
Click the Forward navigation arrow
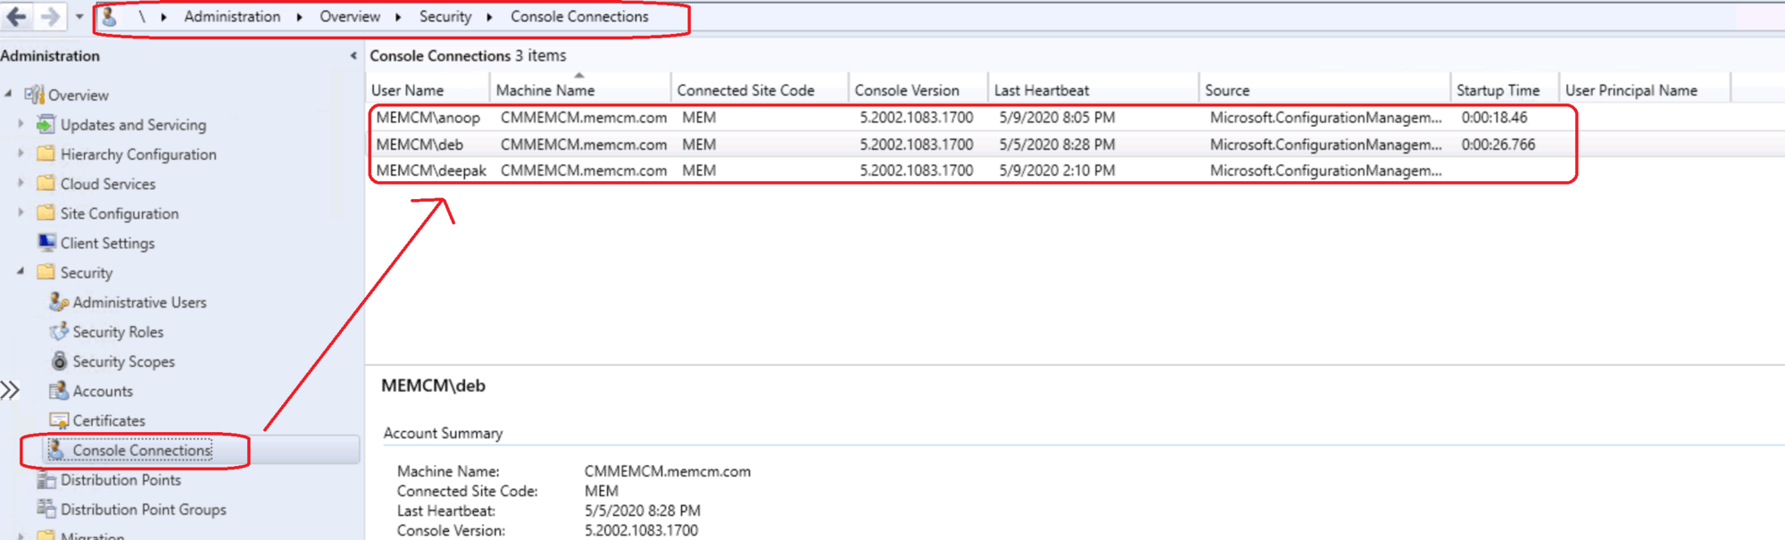pyautogui.click(x=51, y=16)
